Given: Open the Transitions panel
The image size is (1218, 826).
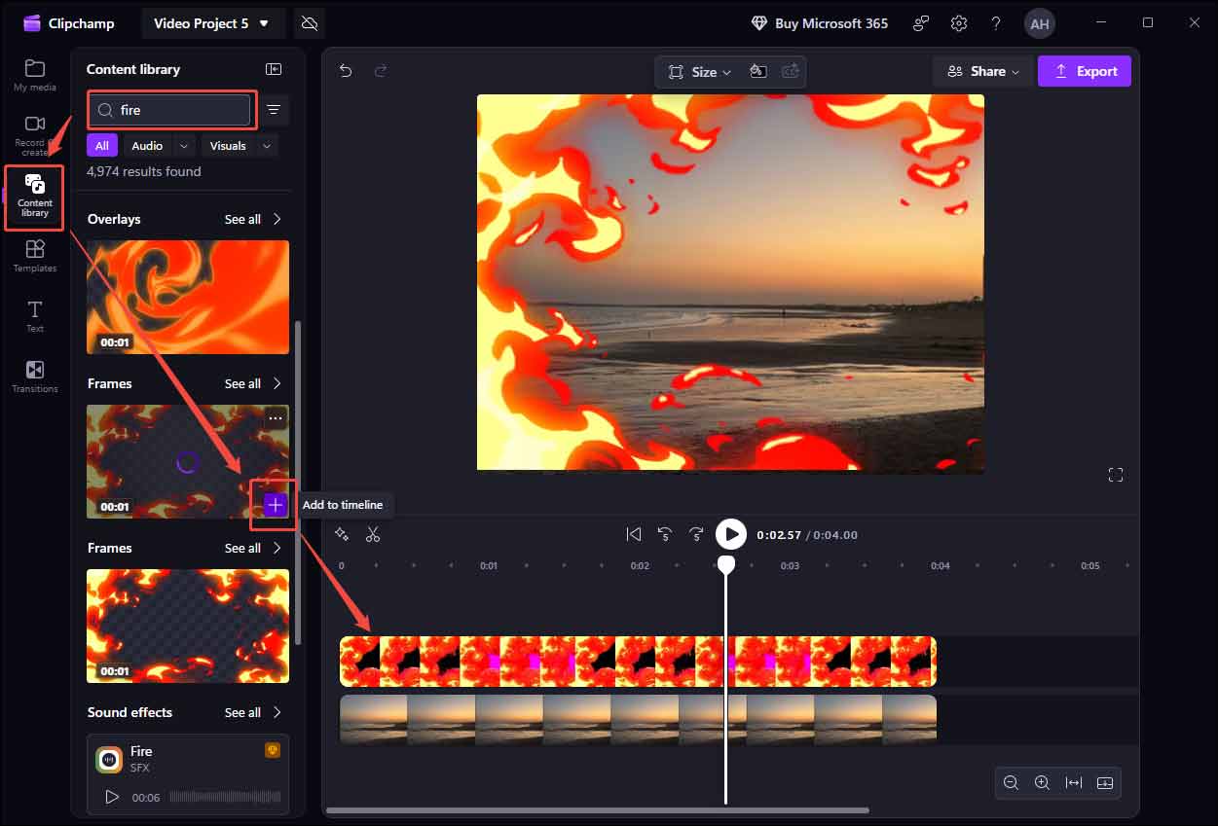Looking at the screenshot, I should coord(34,376).
